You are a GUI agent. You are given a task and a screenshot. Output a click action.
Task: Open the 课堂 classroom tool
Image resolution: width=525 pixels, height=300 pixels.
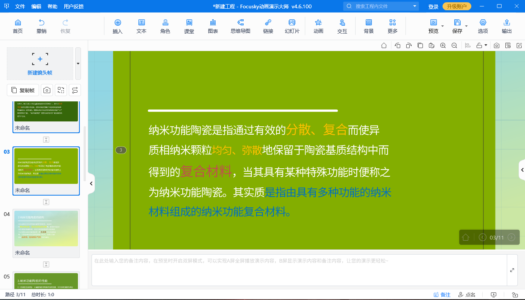[x=189, y=26]
